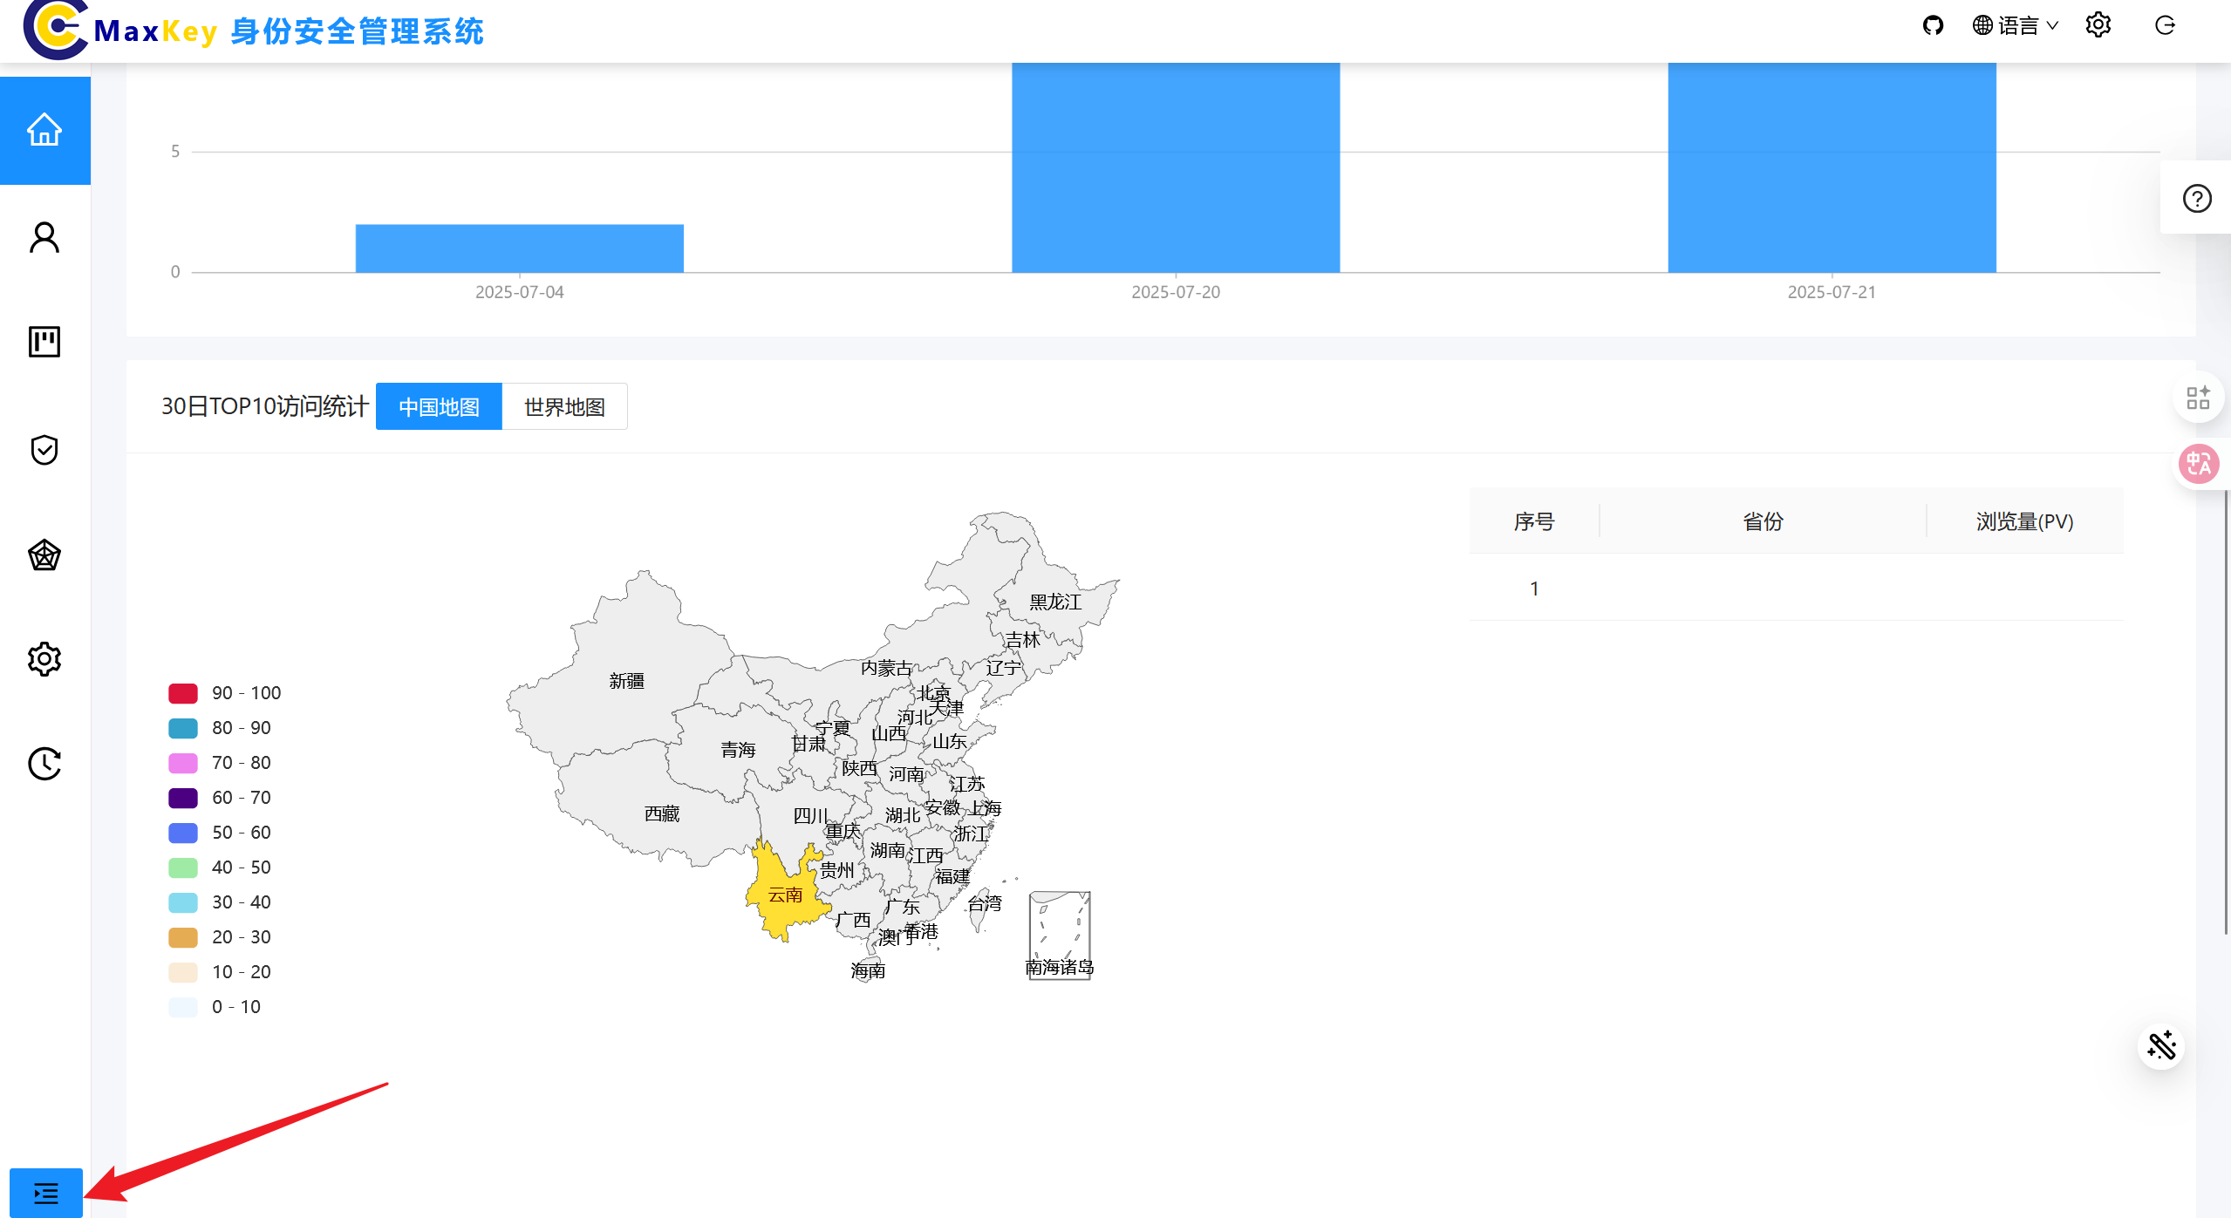
Task: Switch to 中国地图 tab
Action: pos(439,407)
